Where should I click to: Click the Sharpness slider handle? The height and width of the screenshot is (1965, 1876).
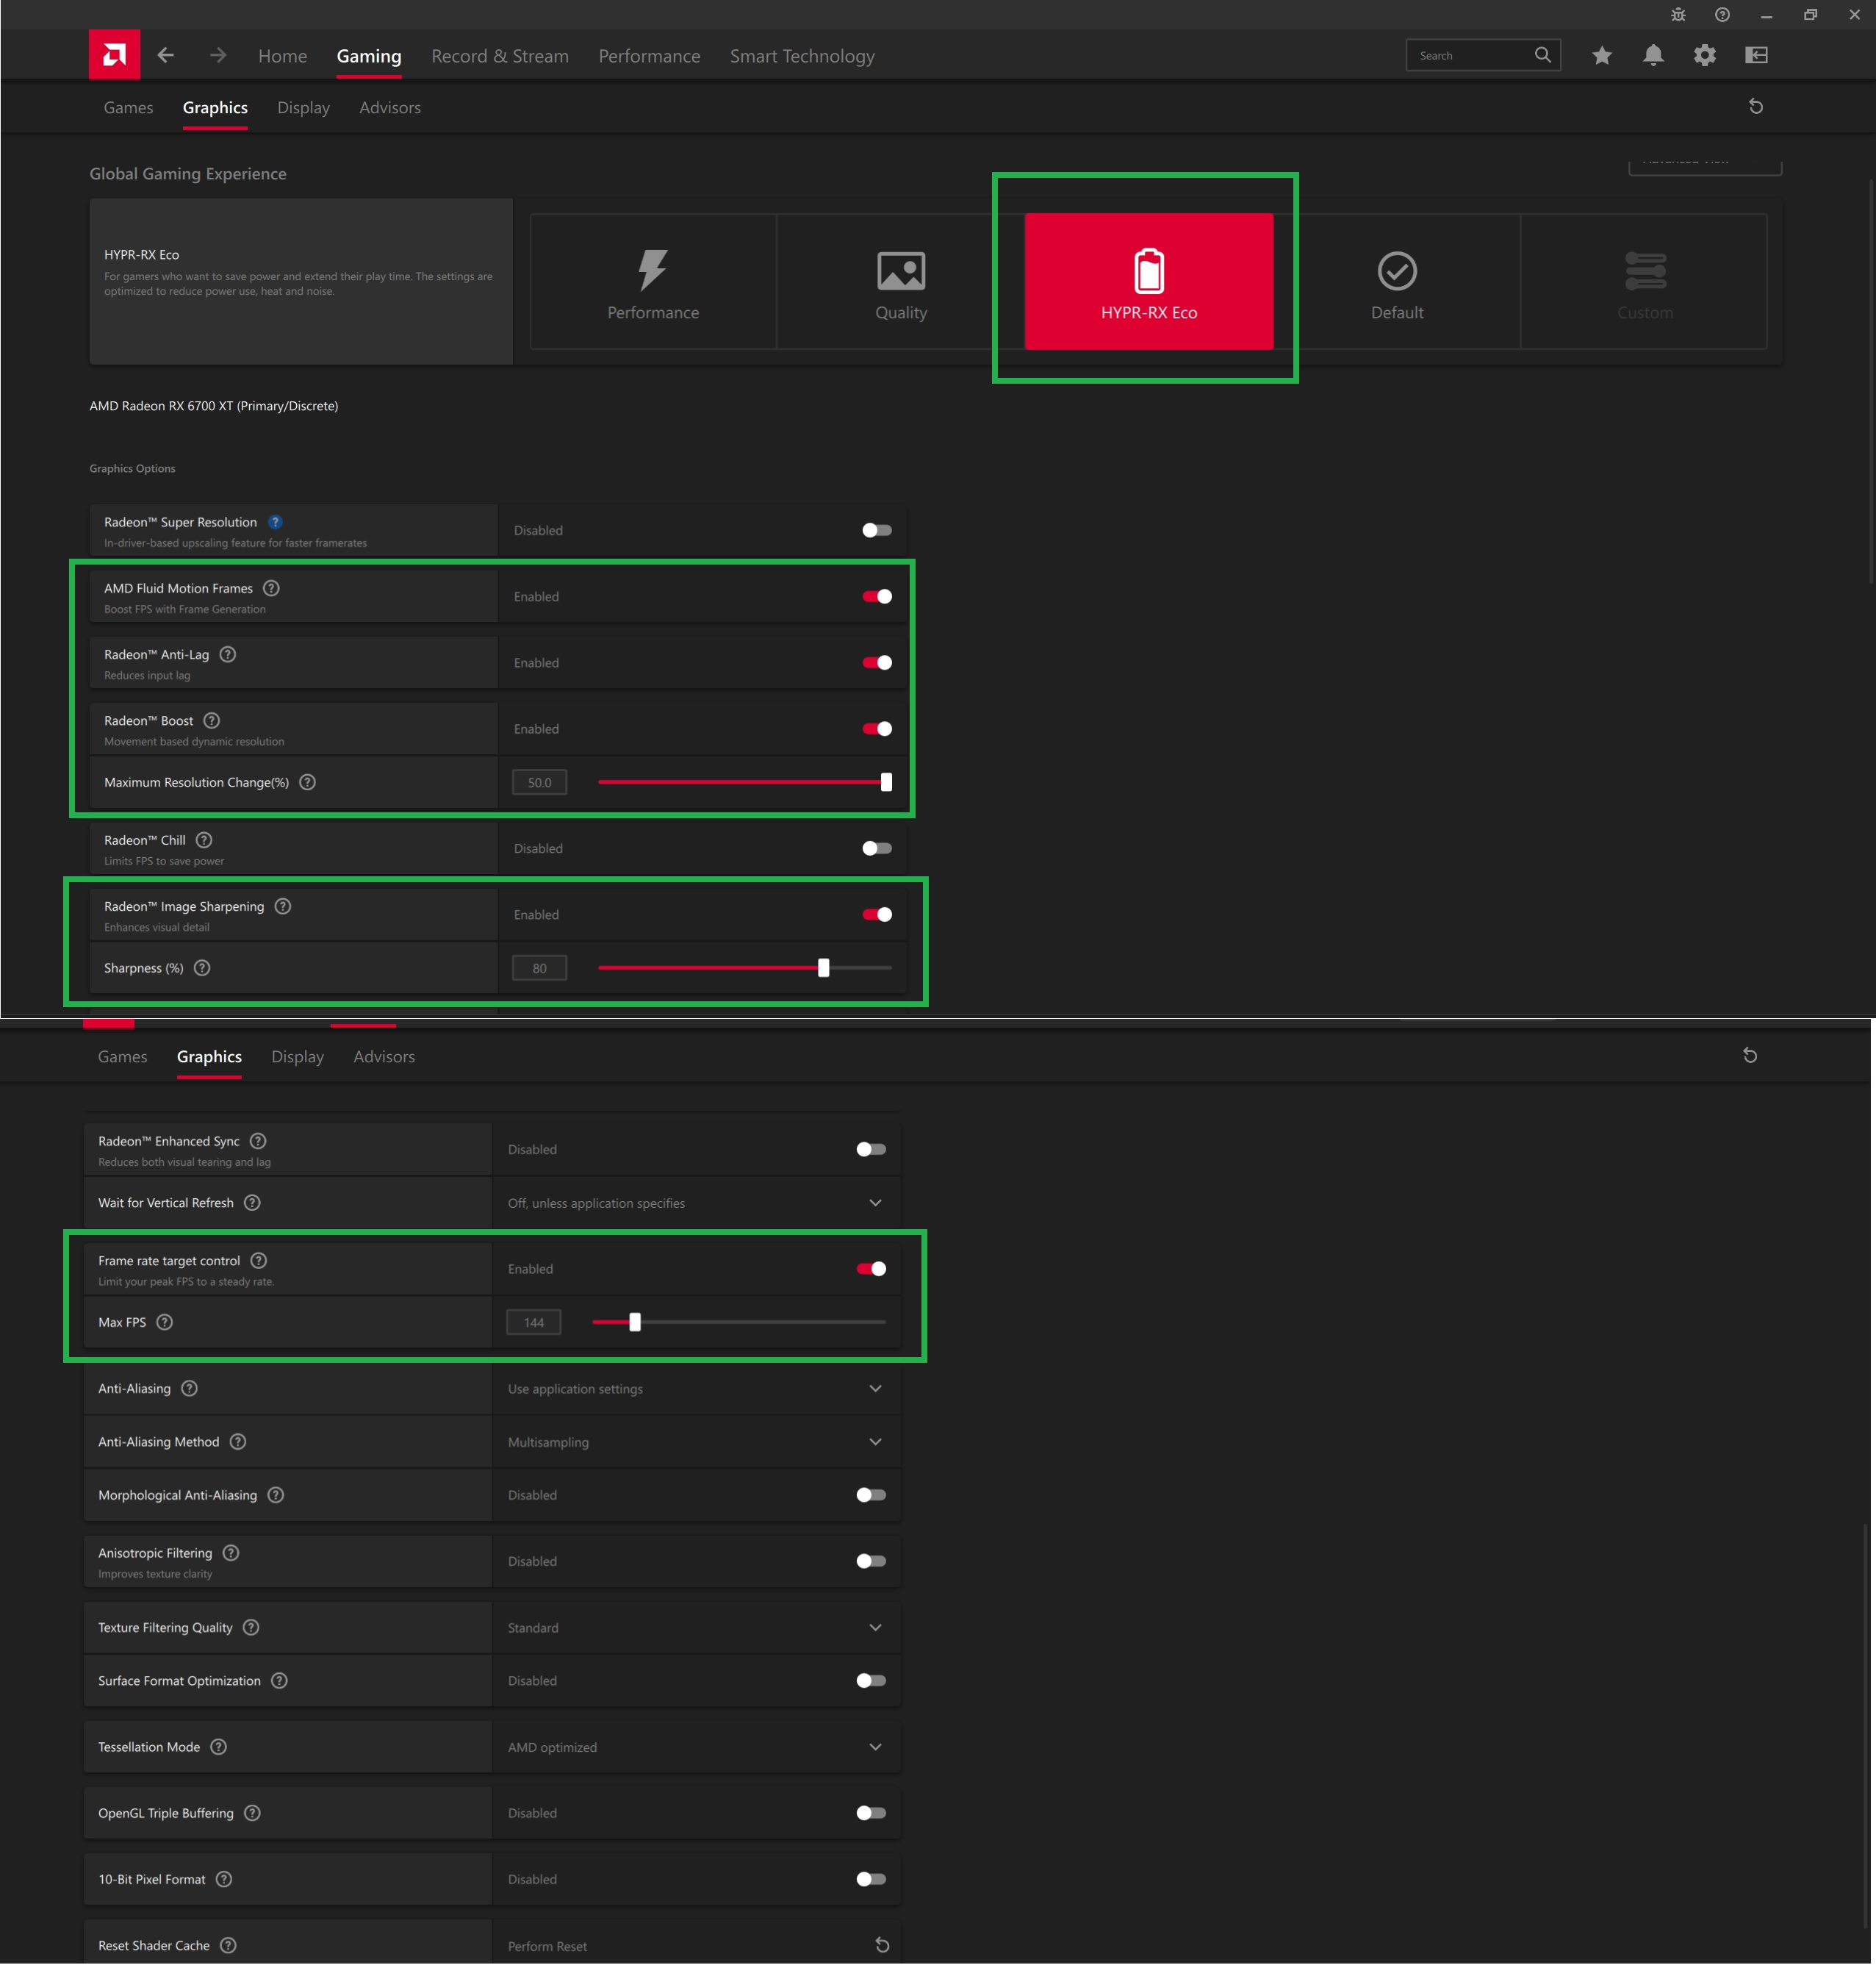coord(823,967)
